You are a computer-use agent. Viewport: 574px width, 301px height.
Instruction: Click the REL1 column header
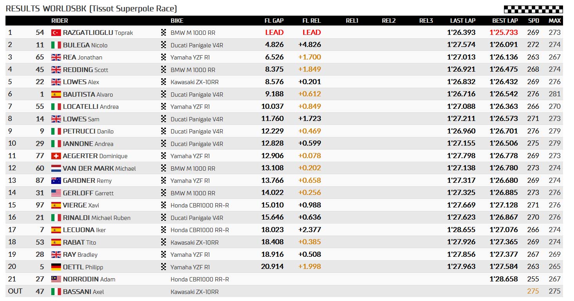click(352, 21)
